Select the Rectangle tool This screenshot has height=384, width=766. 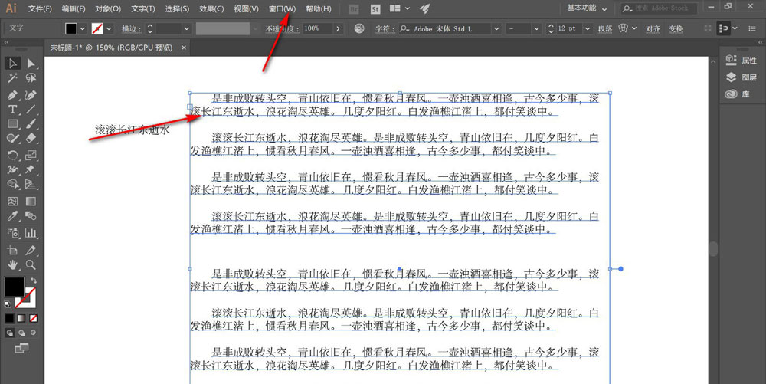click(13, 124)
